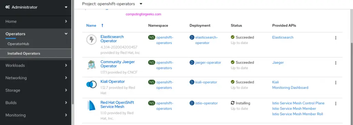353x125 pixels.
Task: Open the Project openshift-operators dropdown
Action: point(112,4)
